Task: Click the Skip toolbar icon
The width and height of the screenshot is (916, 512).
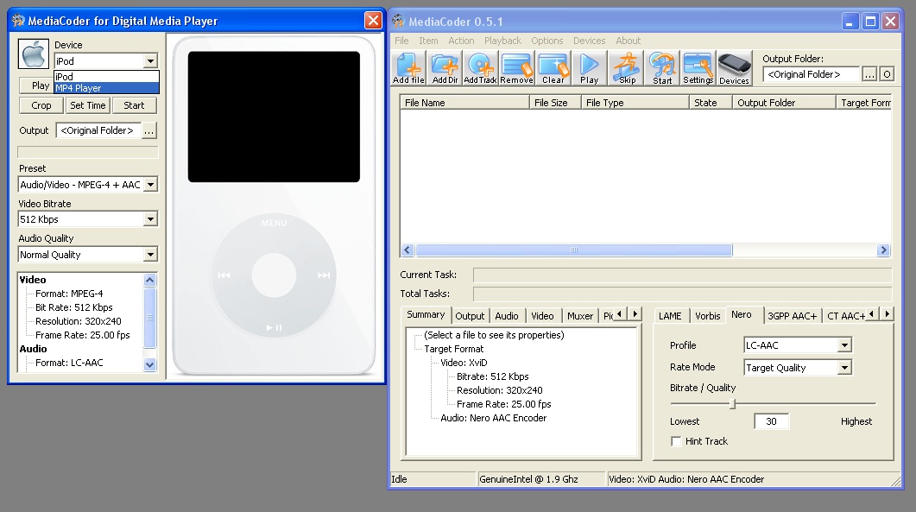Action: click(x=626, y=68)
